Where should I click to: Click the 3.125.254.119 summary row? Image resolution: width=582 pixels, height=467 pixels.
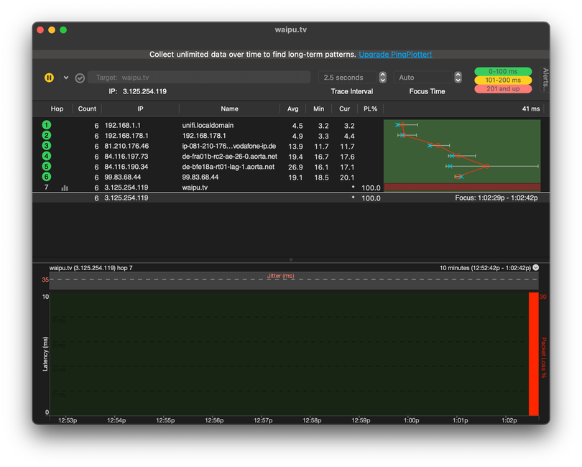[x=290, y=198]
